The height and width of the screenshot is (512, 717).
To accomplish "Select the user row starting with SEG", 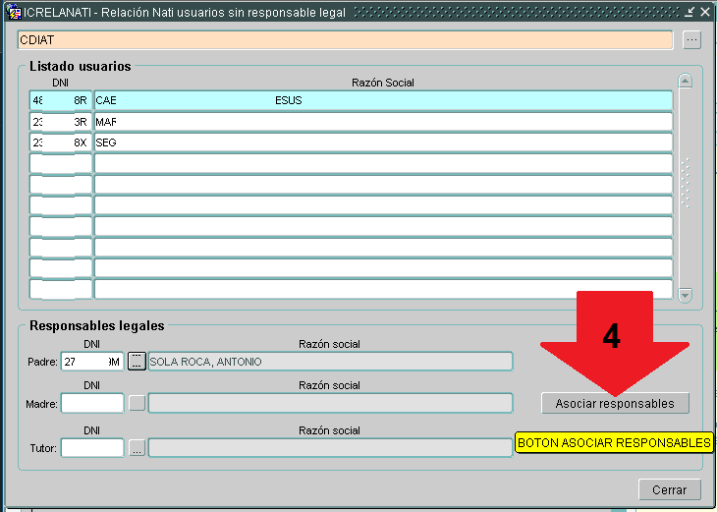I will tap(382, 142).
